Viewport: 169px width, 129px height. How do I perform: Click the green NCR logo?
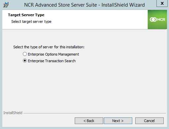point(157,20)
